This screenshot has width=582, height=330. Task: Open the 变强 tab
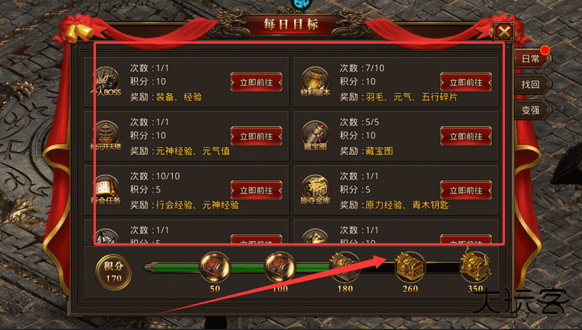(x=533, y=110)
